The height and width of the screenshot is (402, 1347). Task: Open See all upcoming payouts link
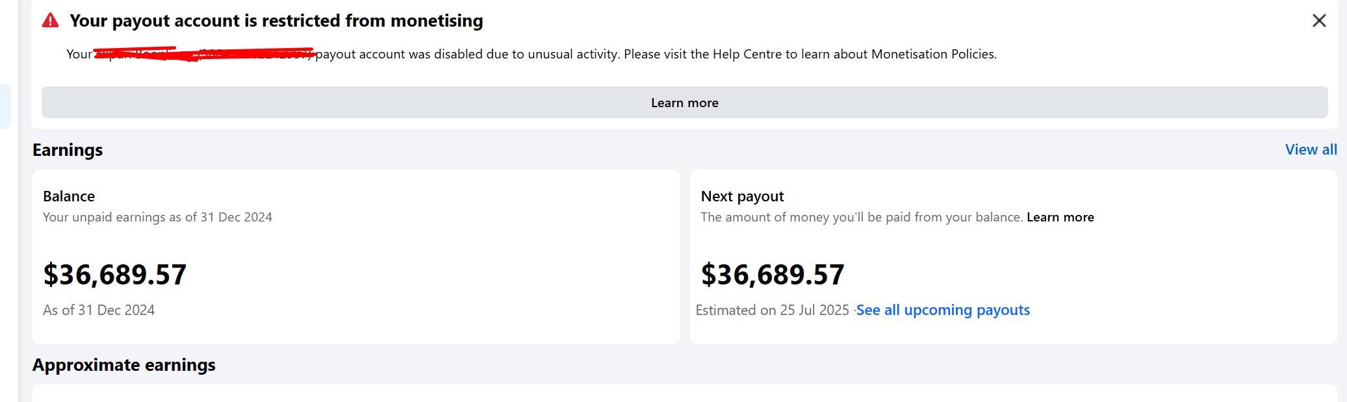pos(943,310)
